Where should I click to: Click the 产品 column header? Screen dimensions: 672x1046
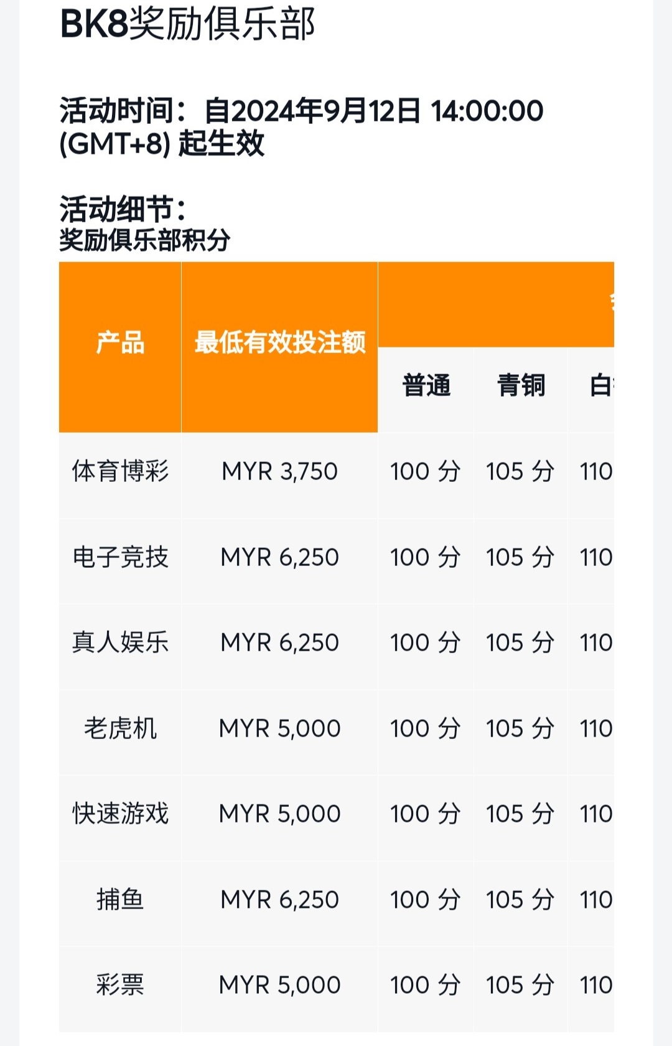point(120,343)
